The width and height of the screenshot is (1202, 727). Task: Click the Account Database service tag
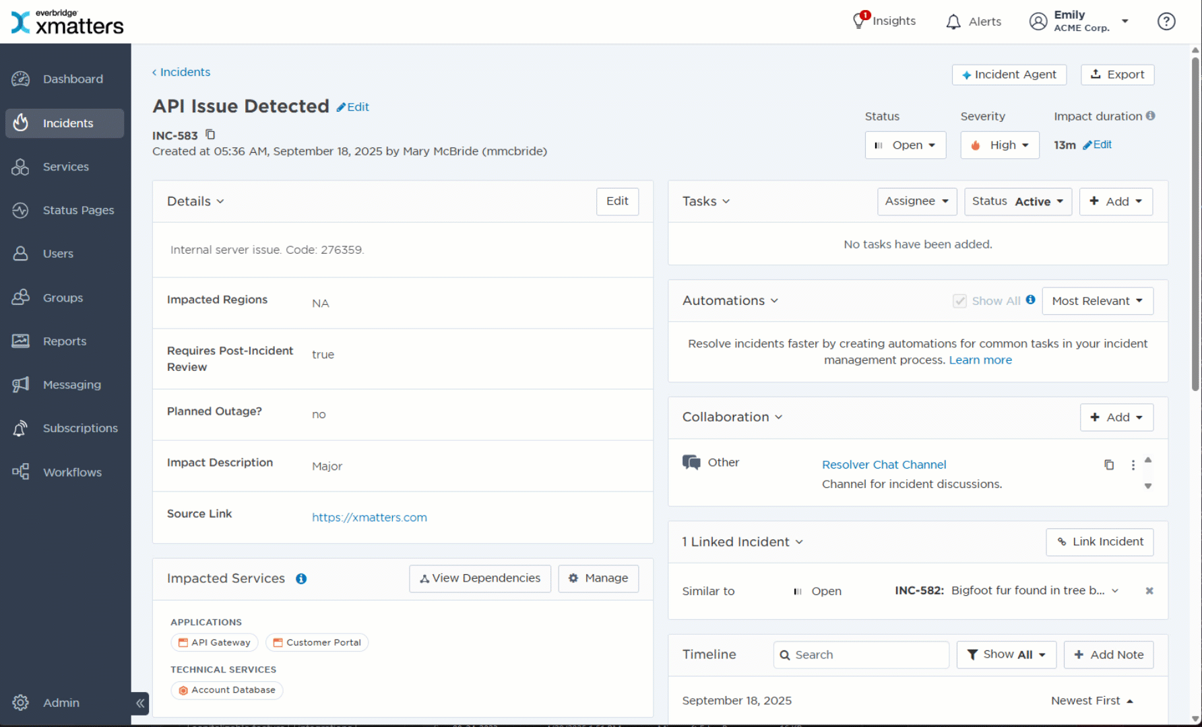click(227, 690)
